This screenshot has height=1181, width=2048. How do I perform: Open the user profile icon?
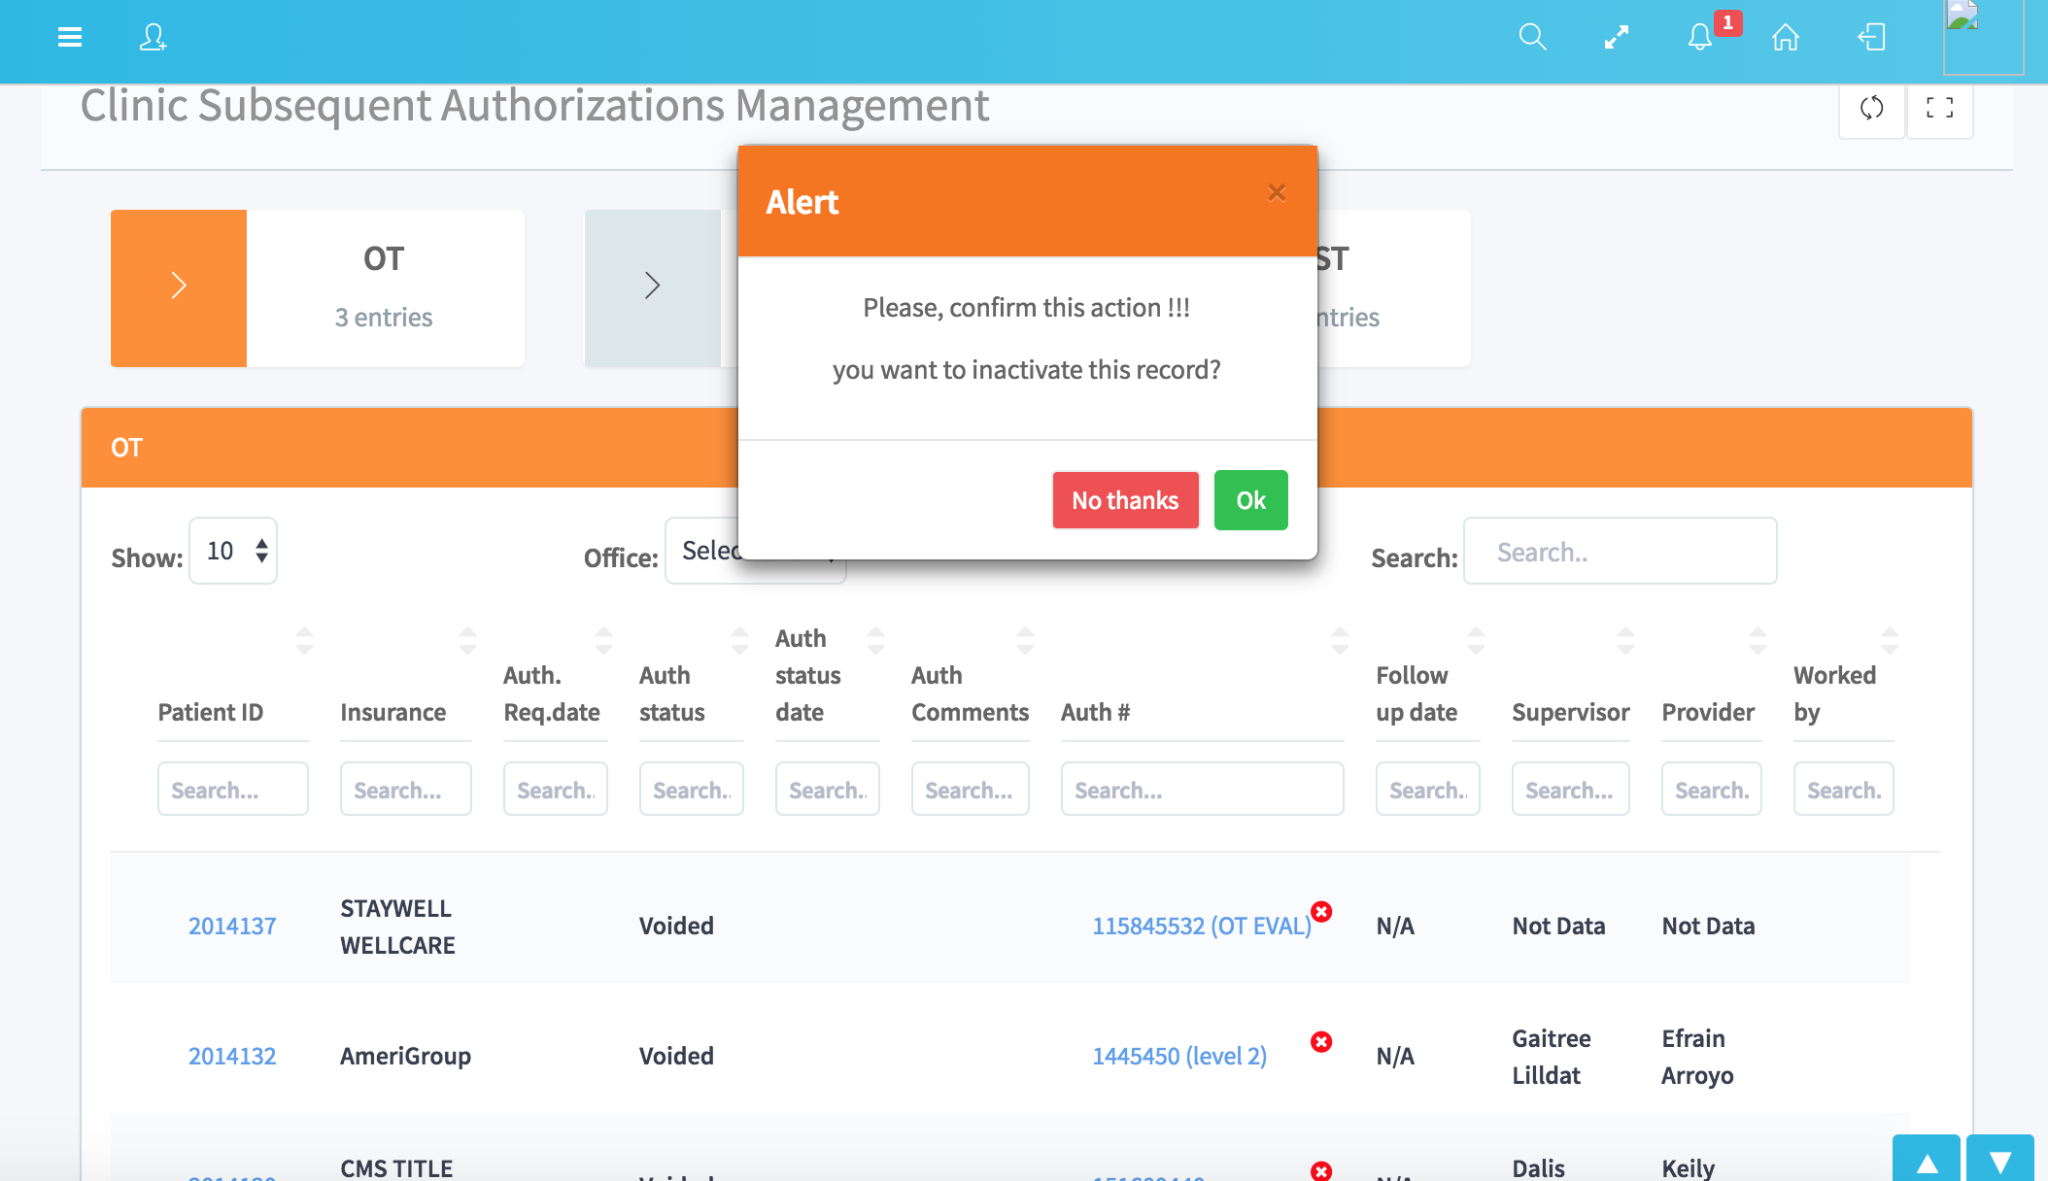(153, 37)
